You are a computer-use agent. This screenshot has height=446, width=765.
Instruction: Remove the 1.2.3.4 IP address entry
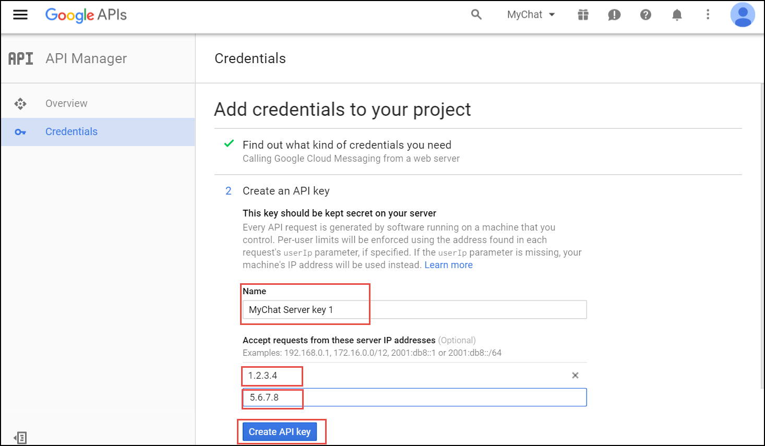coord(575,375)
